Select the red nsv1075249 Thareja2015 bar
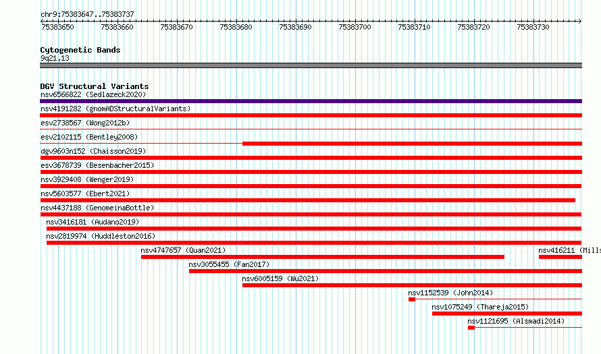601x354 pixels. tap(507, 314)
